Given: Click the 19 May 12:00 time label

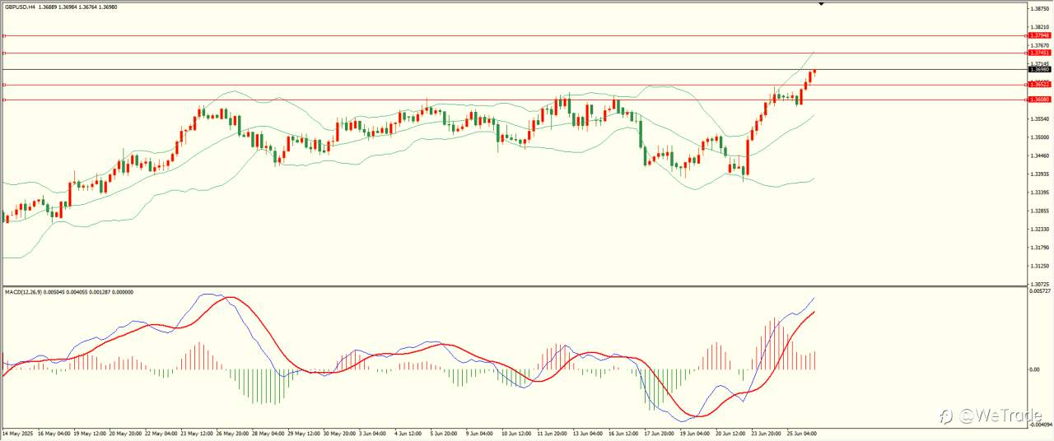Looking at the screenshot, I should click(90, 432).
